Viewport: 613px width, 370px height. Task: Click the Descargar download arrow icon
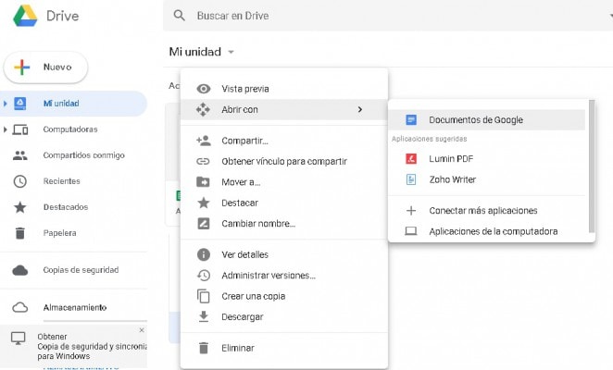pos(204,316)
